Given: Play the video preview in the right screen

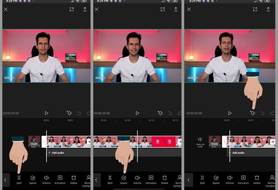Looking at the screenshot, I should 230,113.
